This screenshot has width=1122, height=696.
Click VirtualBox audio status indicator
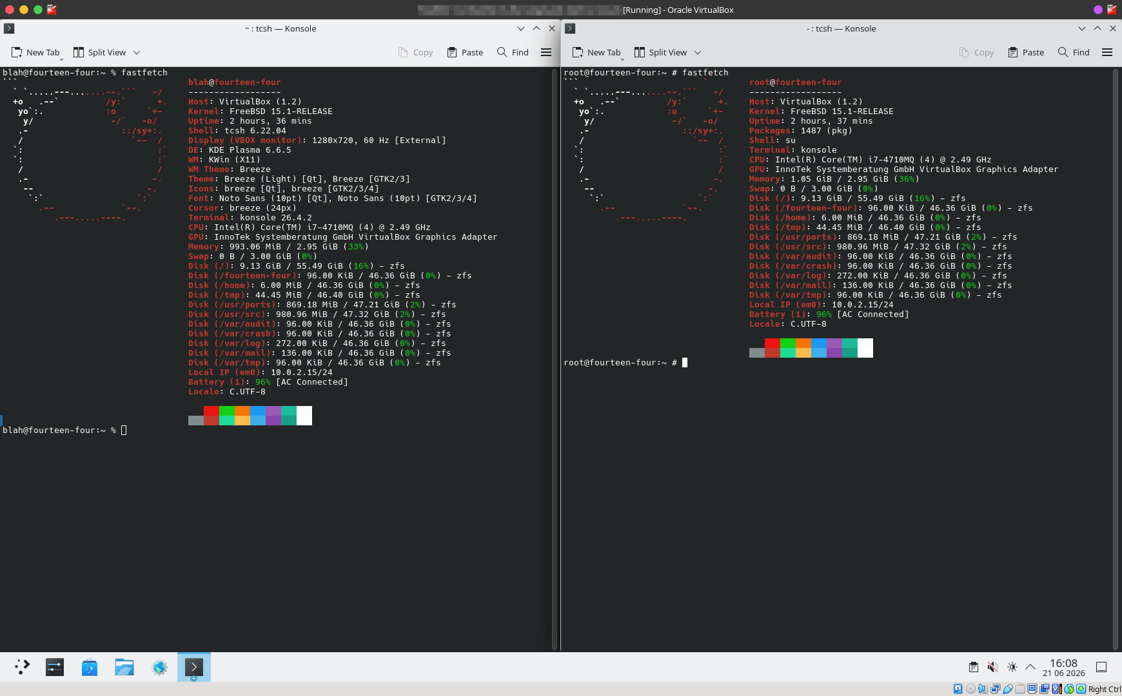[983, 689]
